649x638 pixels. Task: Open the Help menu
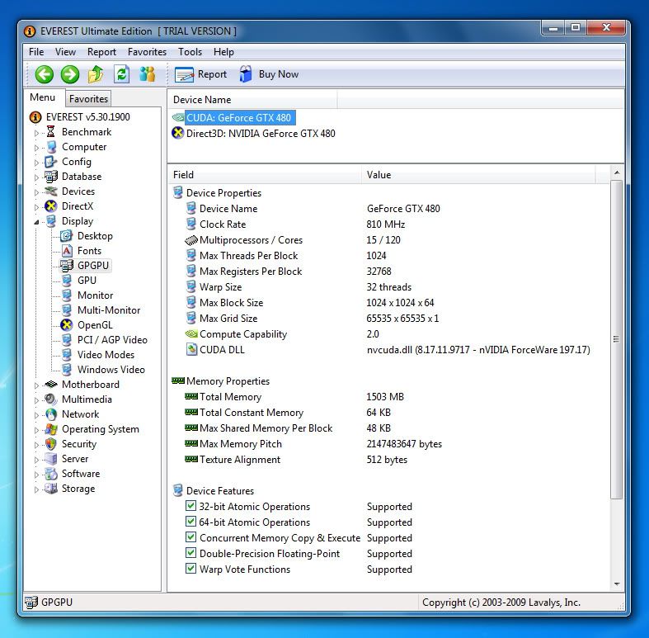pos(223,52)
